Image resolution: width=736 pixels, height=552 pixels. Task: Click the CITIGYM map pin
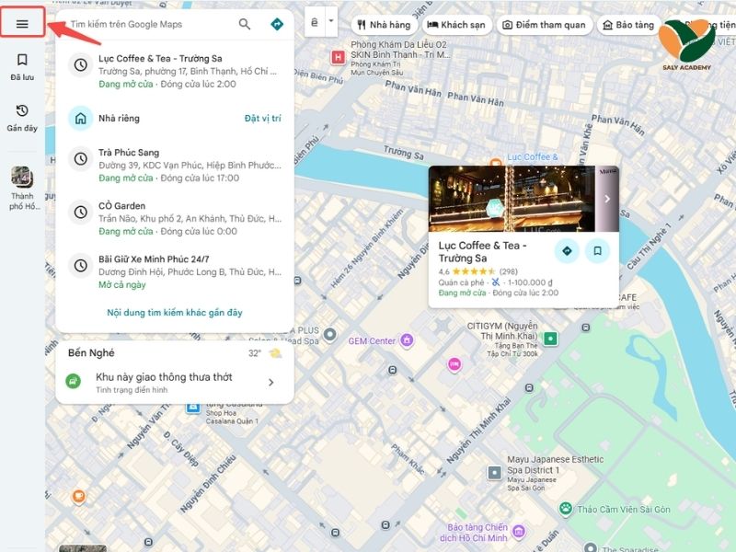(550, 339)
